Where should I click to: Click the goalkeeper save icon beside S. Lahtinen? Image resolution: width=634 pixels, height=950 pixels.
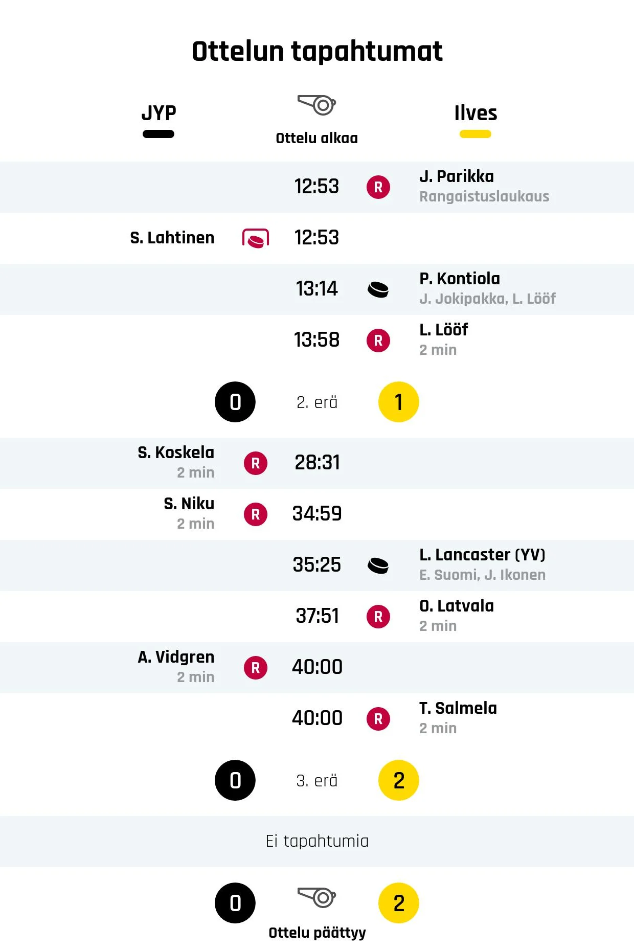pos(256,238)
